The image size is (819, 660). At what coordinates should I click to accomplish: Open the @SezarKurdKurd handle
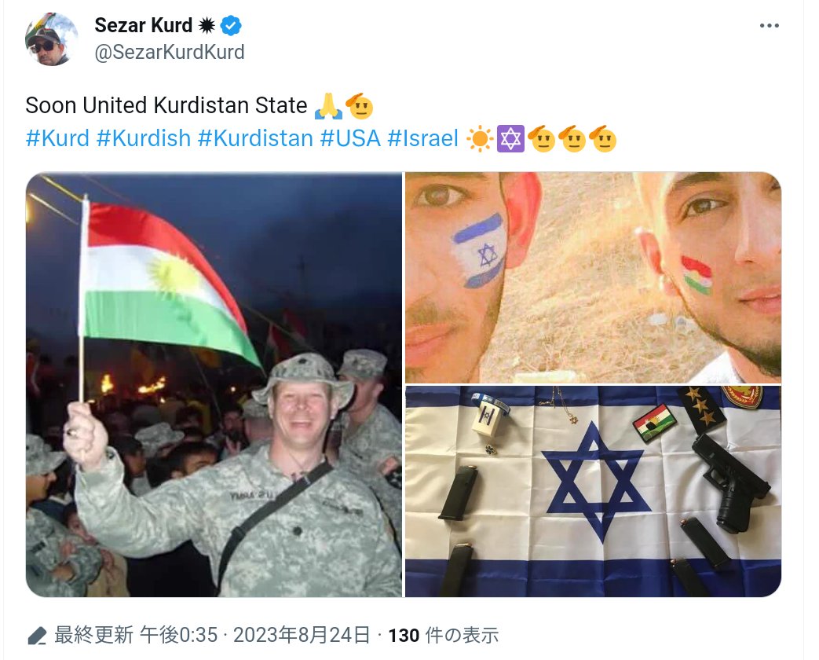click(x=170, y=53)
